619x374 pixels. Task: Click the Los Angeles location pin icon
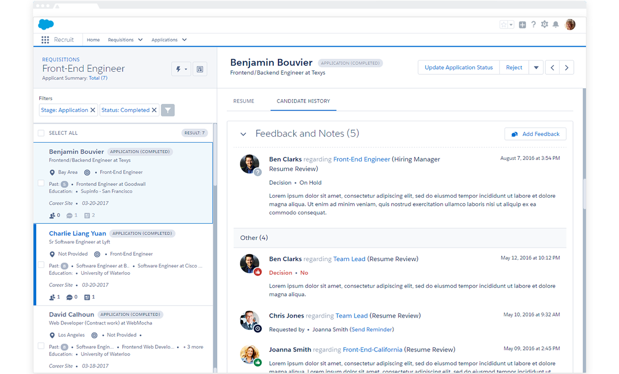click(x=52, y=335)
